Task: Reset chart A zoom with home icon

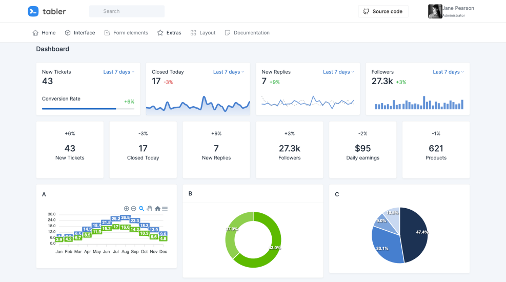Action: (157, 209)
